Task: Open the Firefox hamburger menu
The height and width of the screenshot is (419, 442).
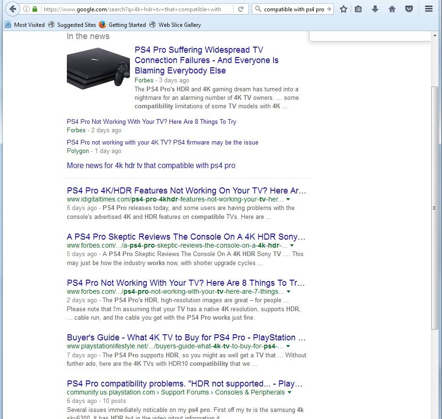Action: point(428,9)
